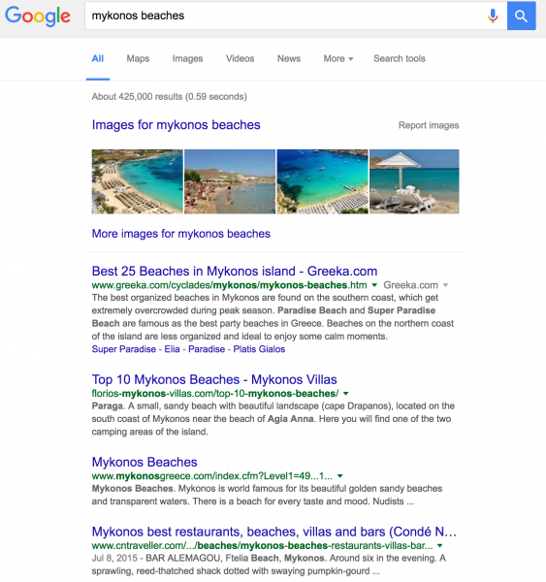546x582 pixels.
Task: Open the Mykonos Beaches result title
Action: pos(145,462)
